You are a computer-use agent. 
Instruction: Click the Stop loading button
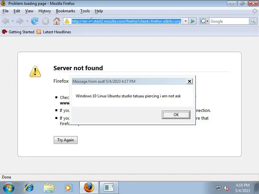[x=46, y=21]
